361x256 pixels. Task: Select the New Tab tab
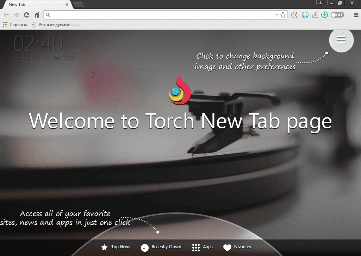coord(37,5)
